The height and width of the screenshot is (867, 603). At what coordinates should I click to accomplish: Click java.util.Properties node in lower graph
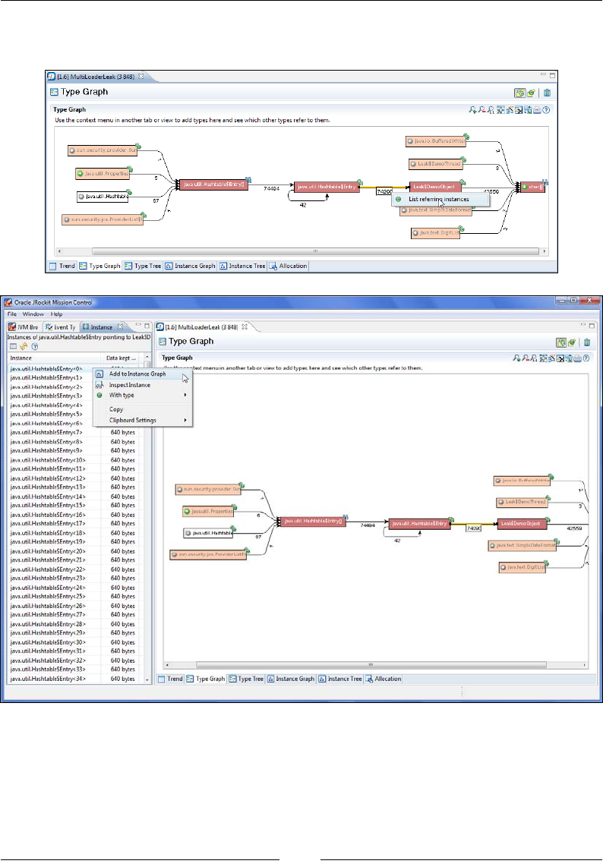(209, 512)
